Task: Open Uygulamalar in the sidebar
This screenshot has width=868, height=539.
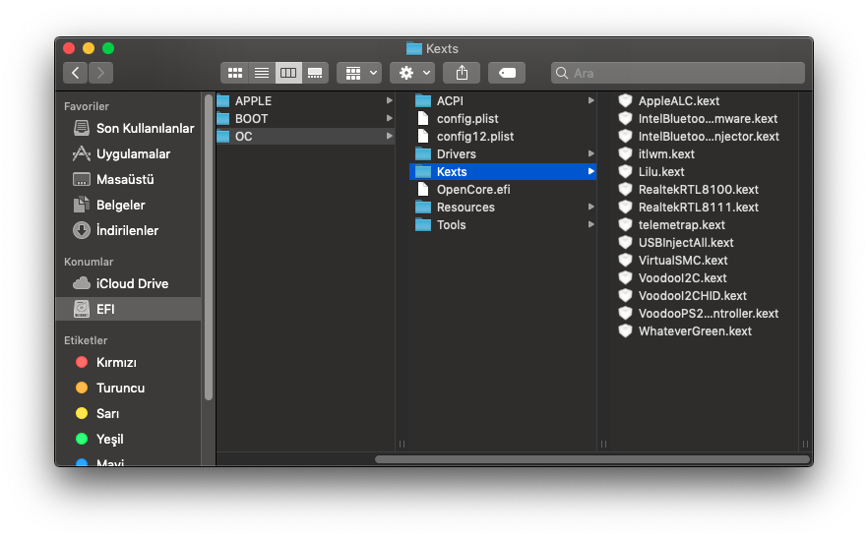Action: tap(133, 154)
